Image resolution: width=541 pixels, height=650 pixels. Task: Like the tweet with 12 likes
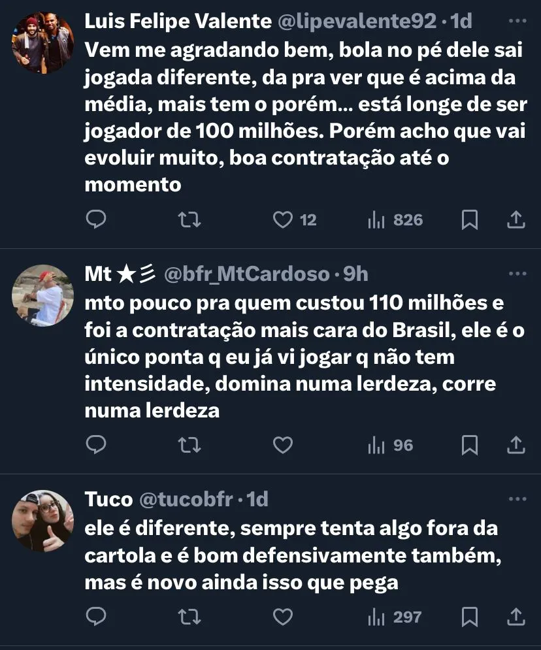click(283, 219)
